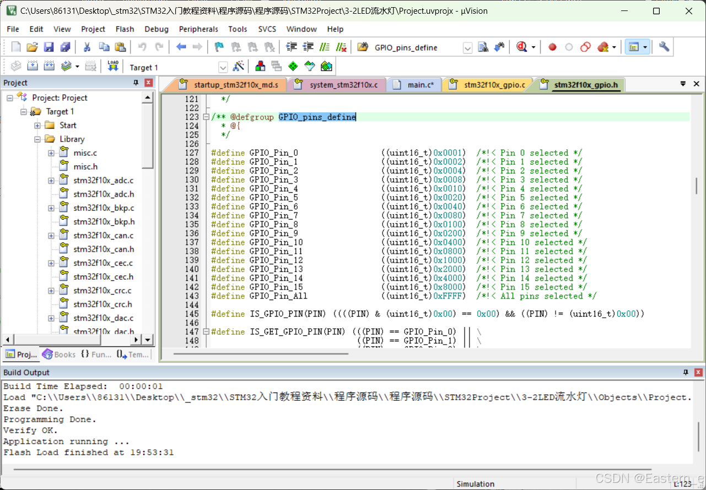Insert a breakpoint using the red breakpoint icon
Viewport: 706px width, 490px height.
coord(552,47)
